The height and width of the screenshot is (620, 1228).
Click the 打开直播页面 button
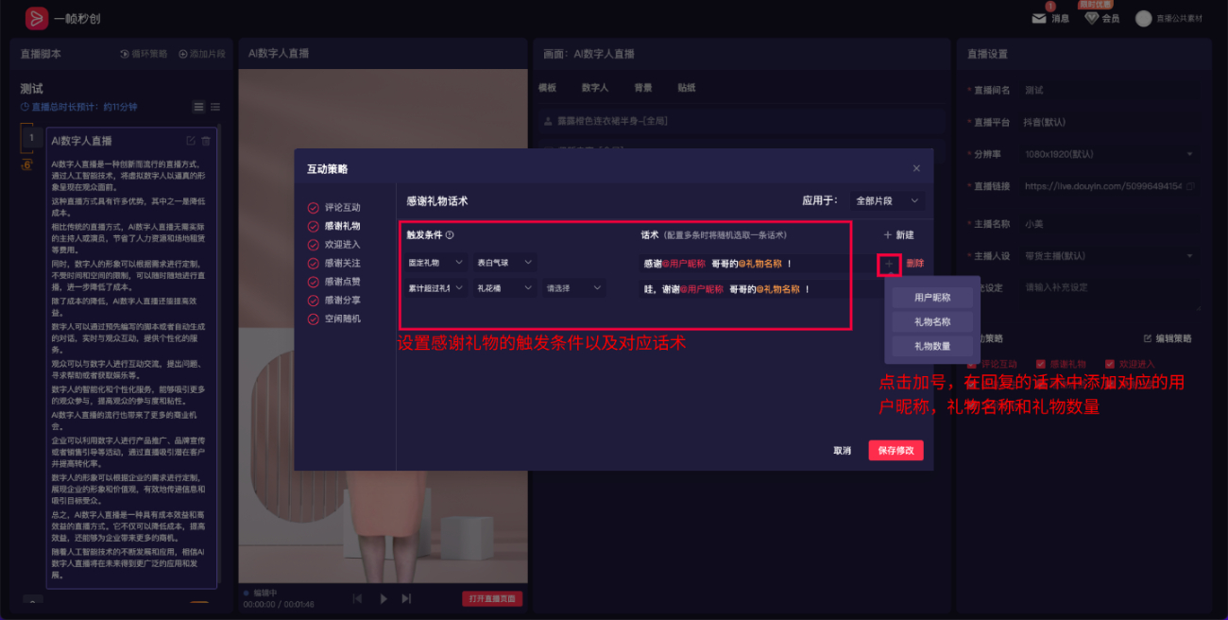(492, 599)
